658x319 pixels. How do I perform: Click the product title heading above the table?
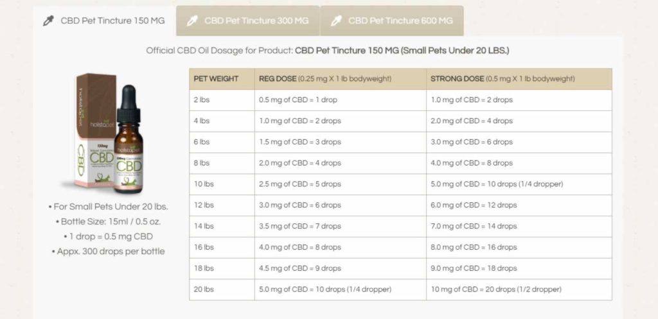point(328,51)
